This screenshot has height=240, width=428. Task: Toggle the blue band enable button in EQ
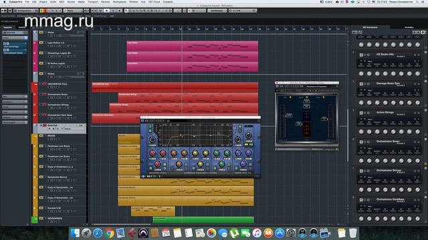236,169
